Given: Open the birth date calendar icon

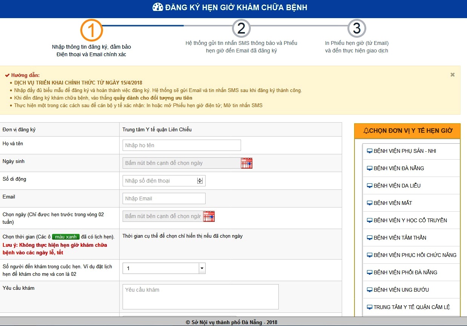Looking at the screenshot, I should (247, 163).
